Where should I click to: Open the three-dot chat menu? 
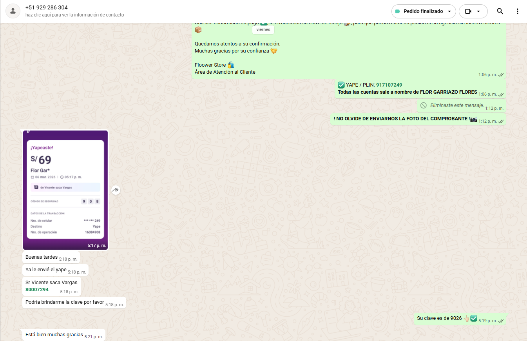tap(517, 11)
